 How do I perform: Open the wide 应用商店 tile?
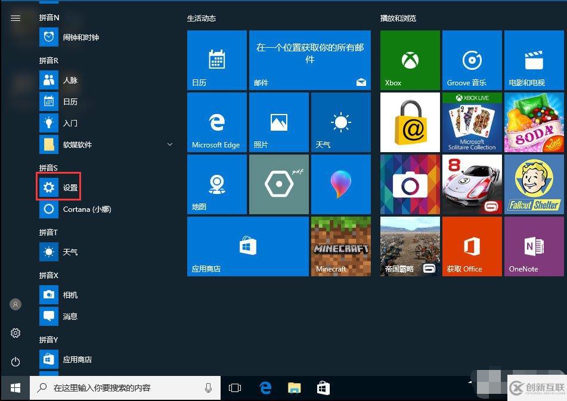(x=248, y=246)
